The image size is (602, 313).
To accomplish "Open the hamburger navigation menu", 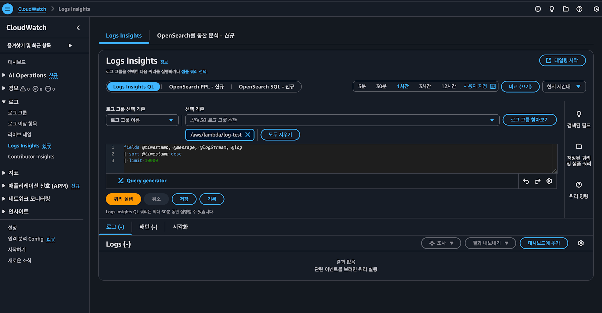I will 8,9.
